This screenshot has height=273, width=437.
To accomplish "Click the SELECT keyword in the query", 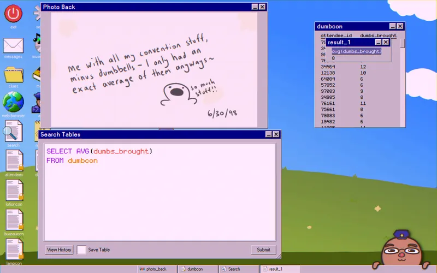I will point(59,151).
